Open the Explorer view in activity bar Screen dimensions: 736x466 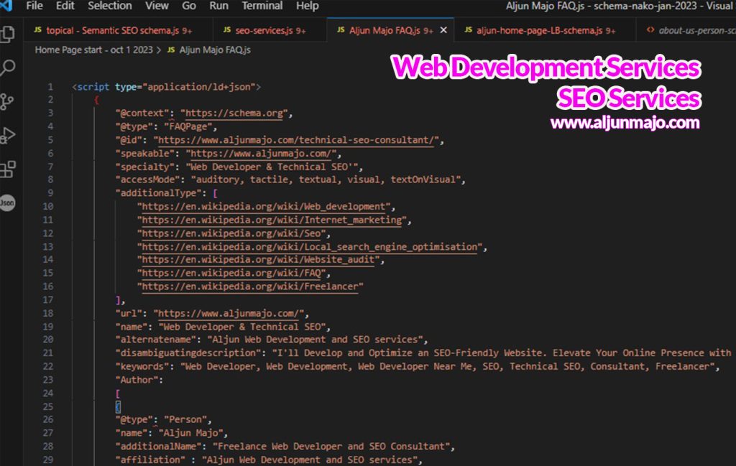click(8, 34)
